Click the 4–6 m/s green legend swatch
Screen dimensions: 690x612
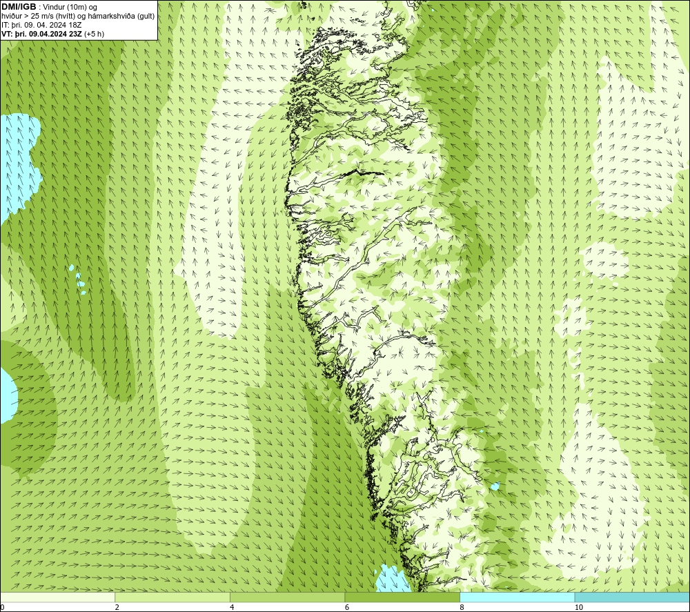287,597
